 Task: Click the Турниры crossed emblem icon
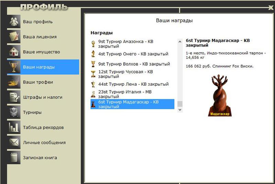point(14,112)
